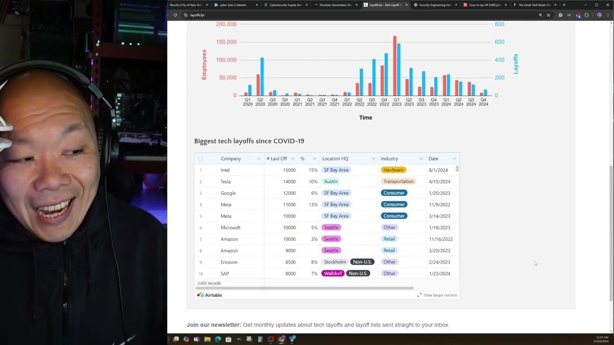Open Microsoft Store from the taskbar
Viewport: 614px width, 345px height.
[228, 339]
